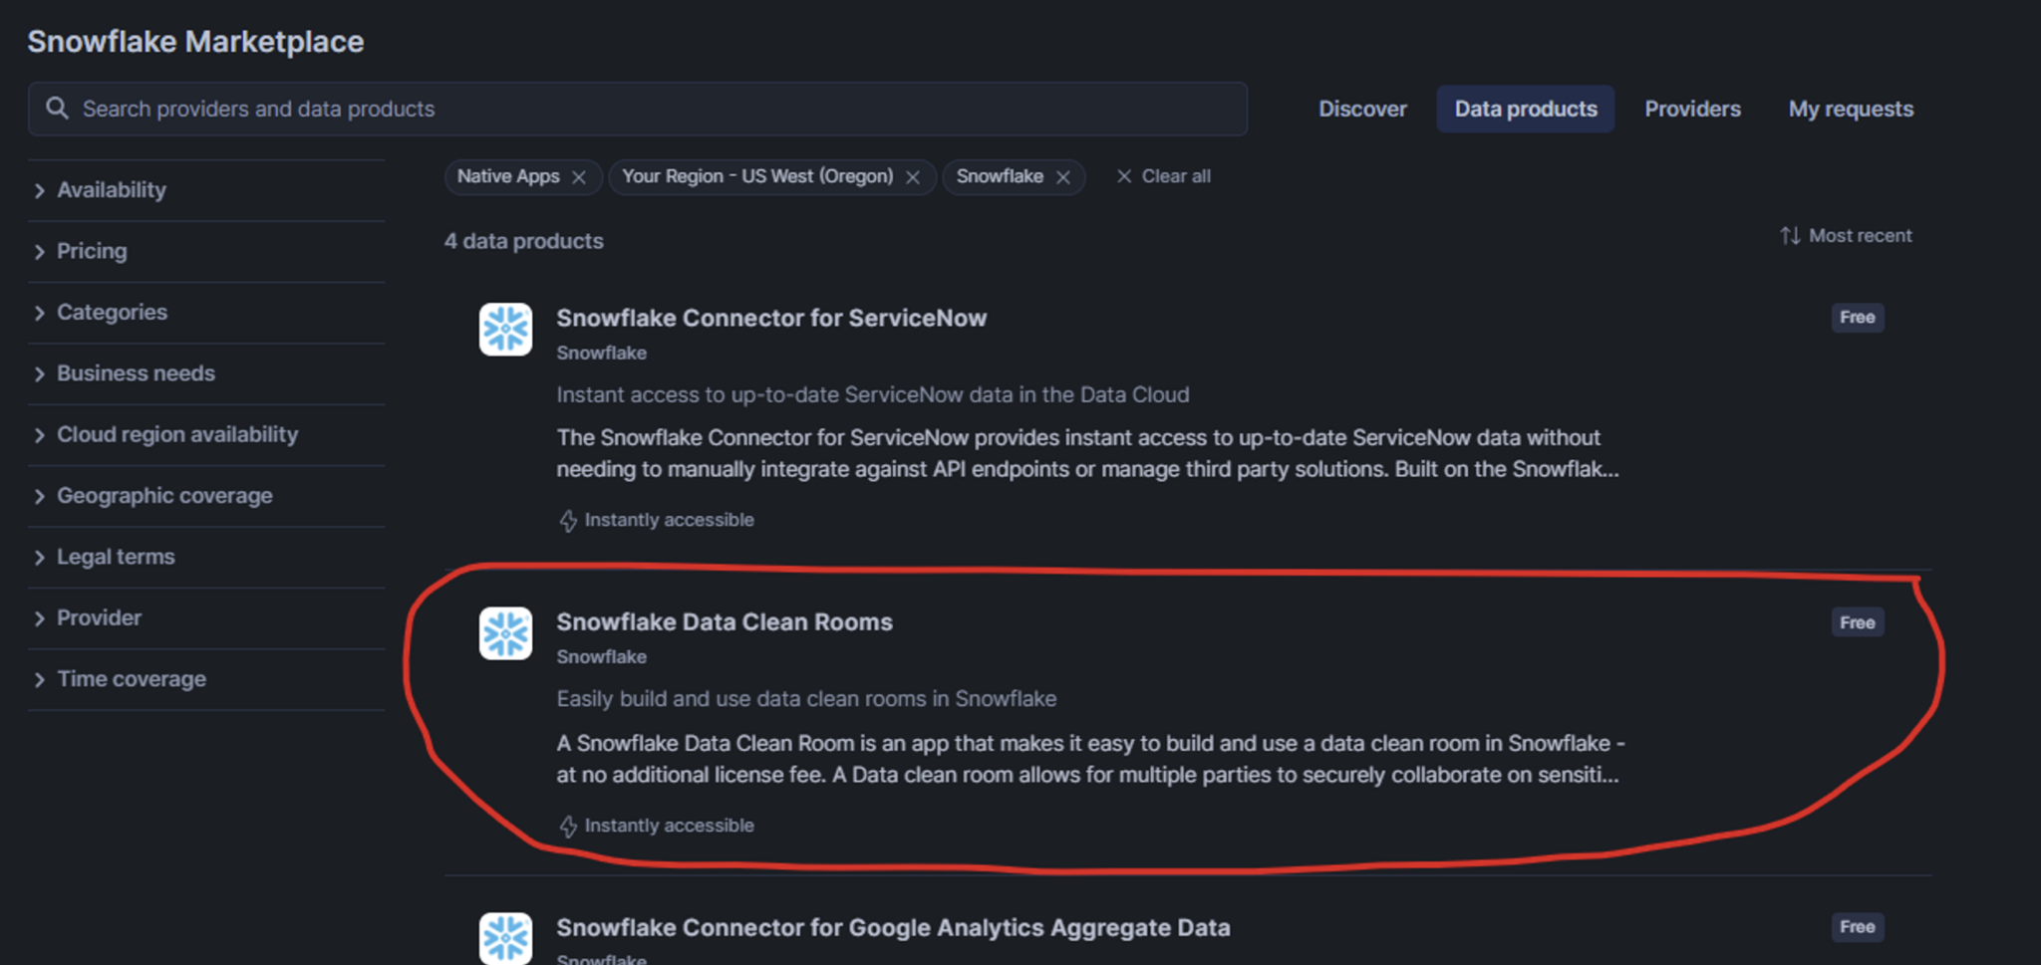
Task: Click the Clear all filters link
Action: coord(1176,176)
